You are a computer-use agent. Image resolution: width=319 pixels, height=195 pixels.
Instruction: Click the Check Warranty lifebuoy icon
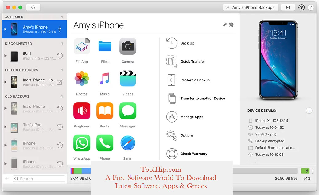[172, 154]
